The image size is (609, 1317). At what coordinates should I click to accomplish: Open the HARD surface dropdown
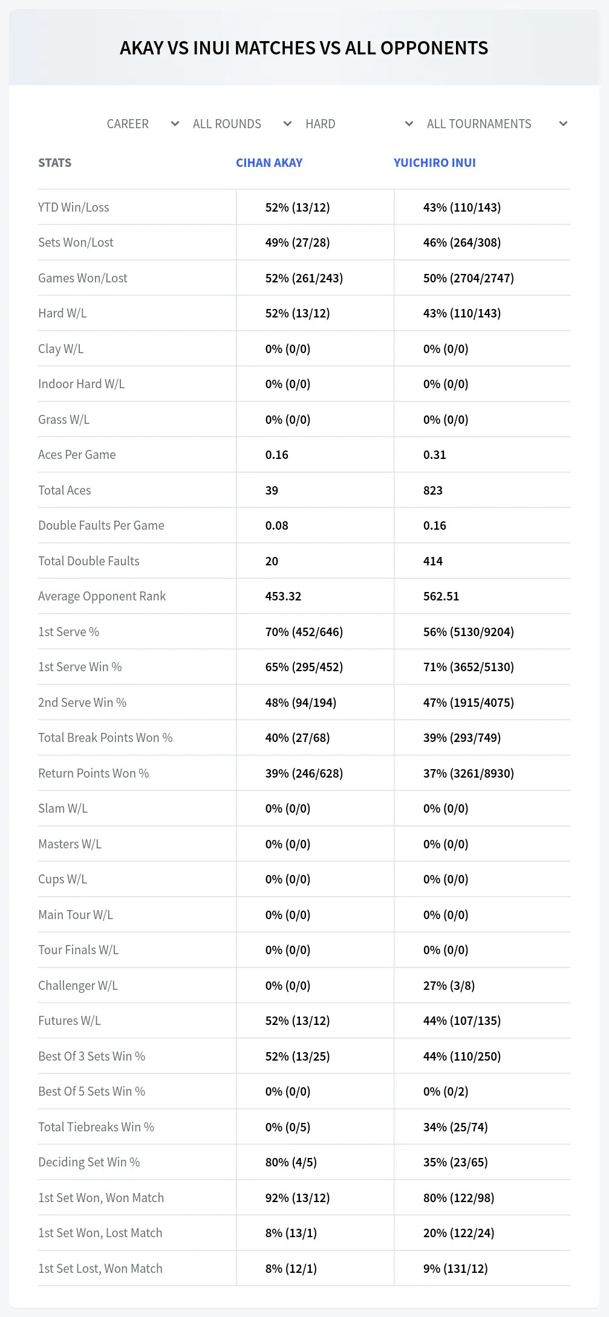point(359,124)
